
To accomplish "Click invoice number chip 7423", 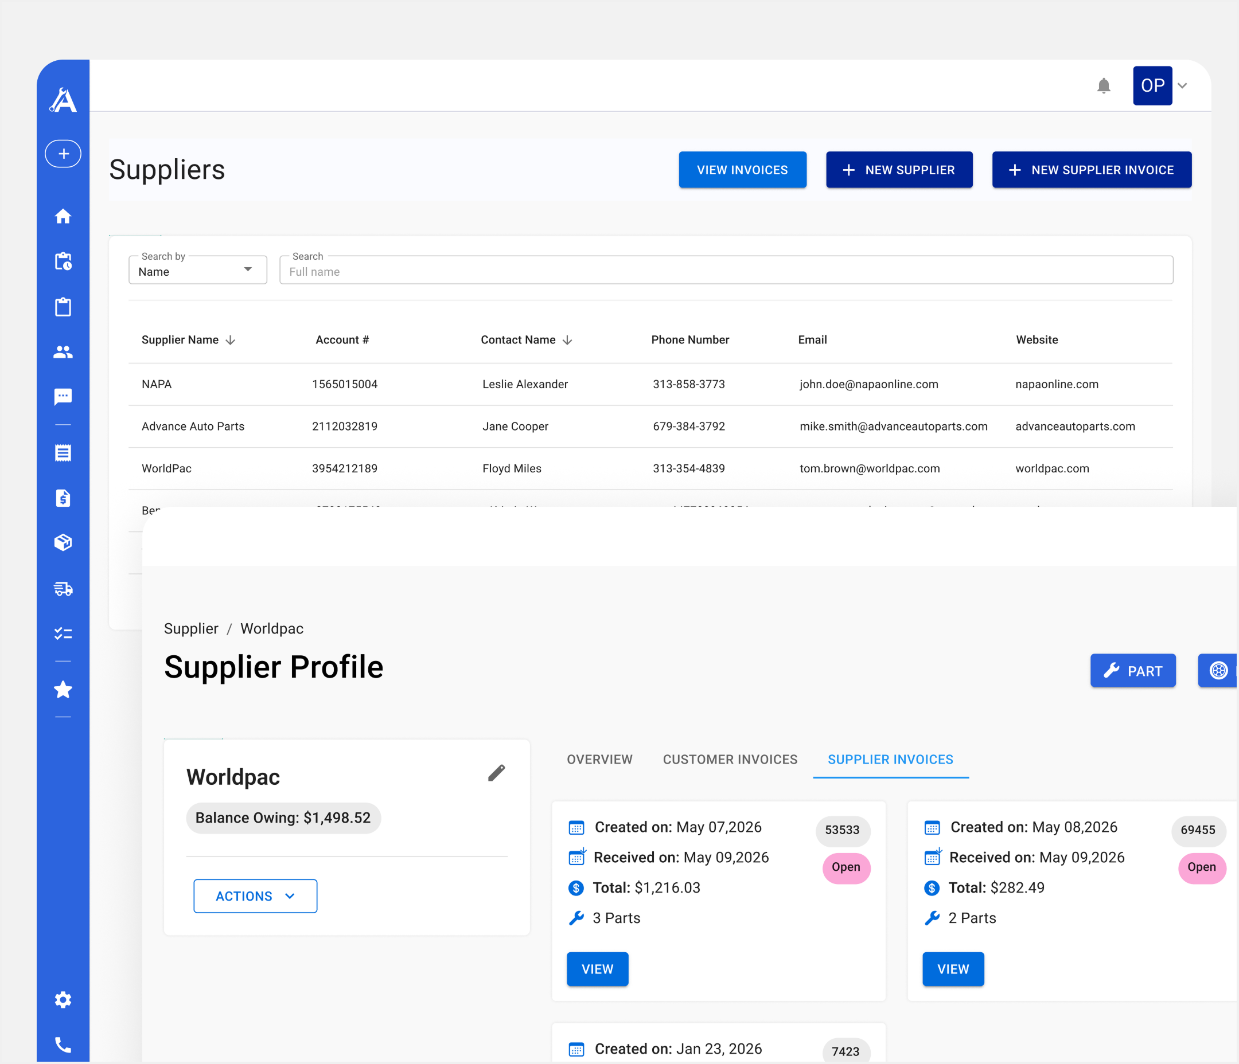I will tap(846, 1051).
